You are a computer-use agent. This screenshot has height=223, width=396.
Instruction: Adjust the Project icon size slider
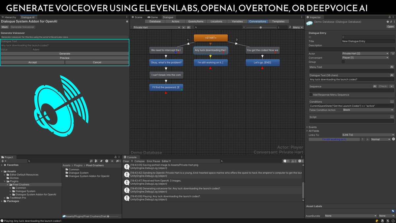113,216
